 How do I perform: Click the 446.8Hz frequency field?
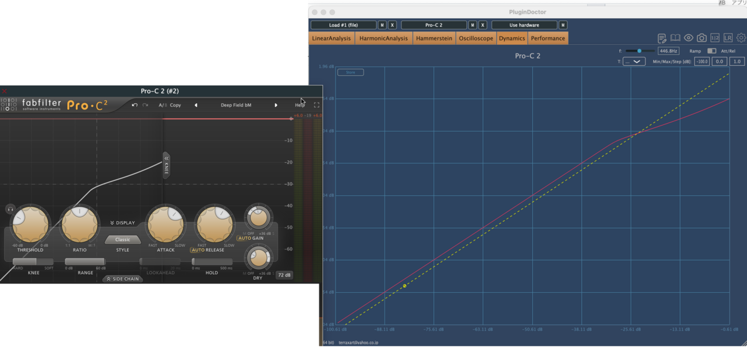[668, 51]
